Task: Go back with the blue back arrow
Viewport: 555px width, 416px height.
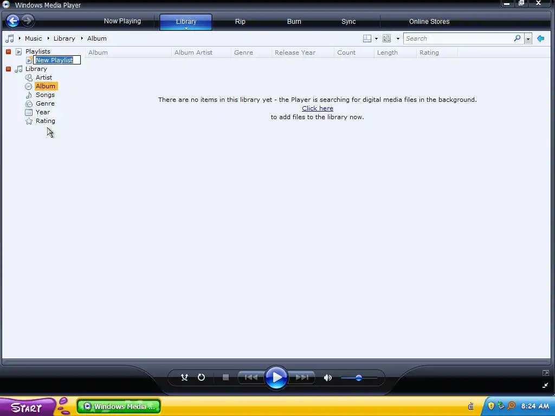Action: click(x=13, y=21)
